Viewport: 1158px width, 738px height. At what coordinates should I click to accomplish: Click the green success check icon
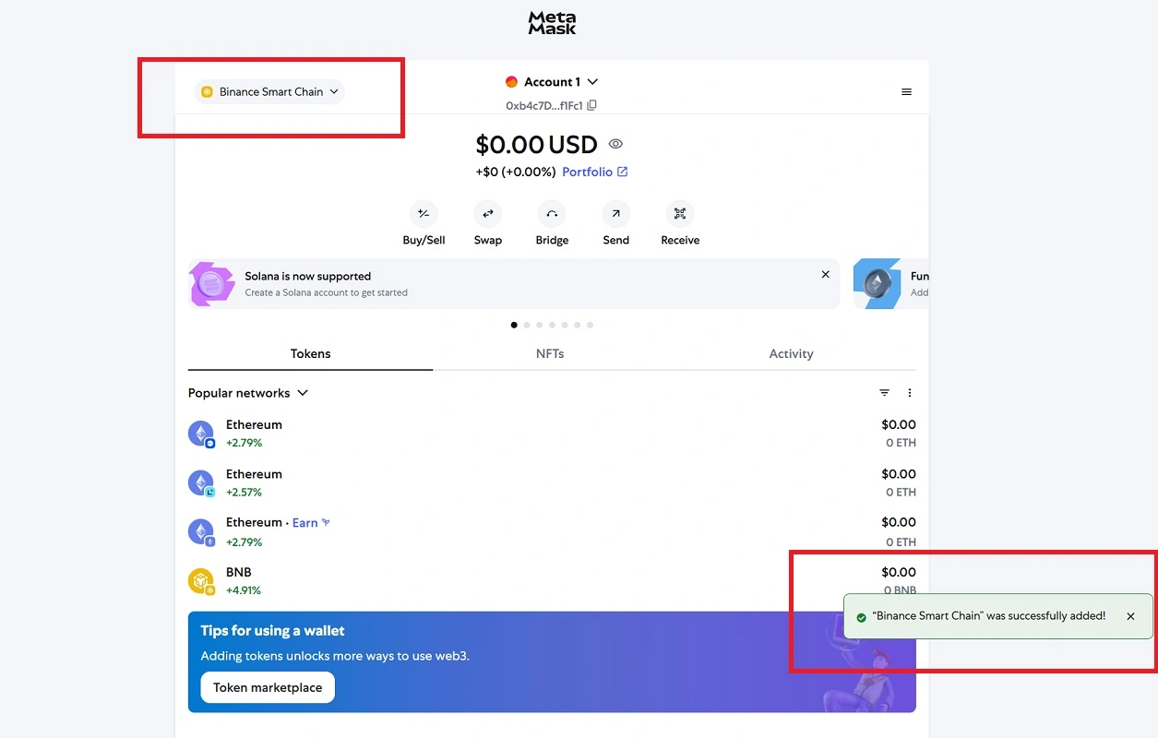pyautogui.click(x=861, y=617)
